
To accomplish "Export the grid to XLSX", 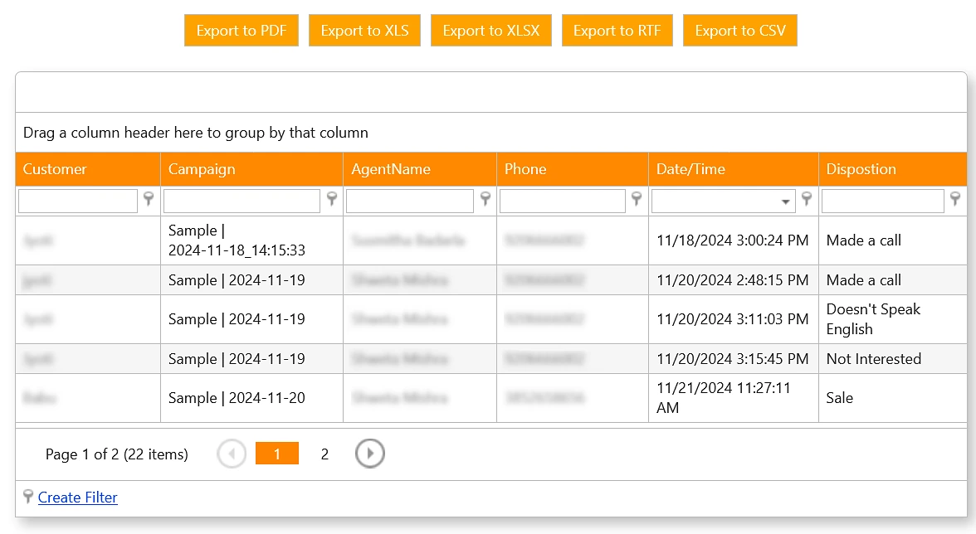I will tap(491, 31).
